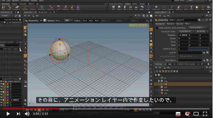The image size is (213, 118).
Task: Select the obj row in the tree view
Action: (x=183, y=84)
